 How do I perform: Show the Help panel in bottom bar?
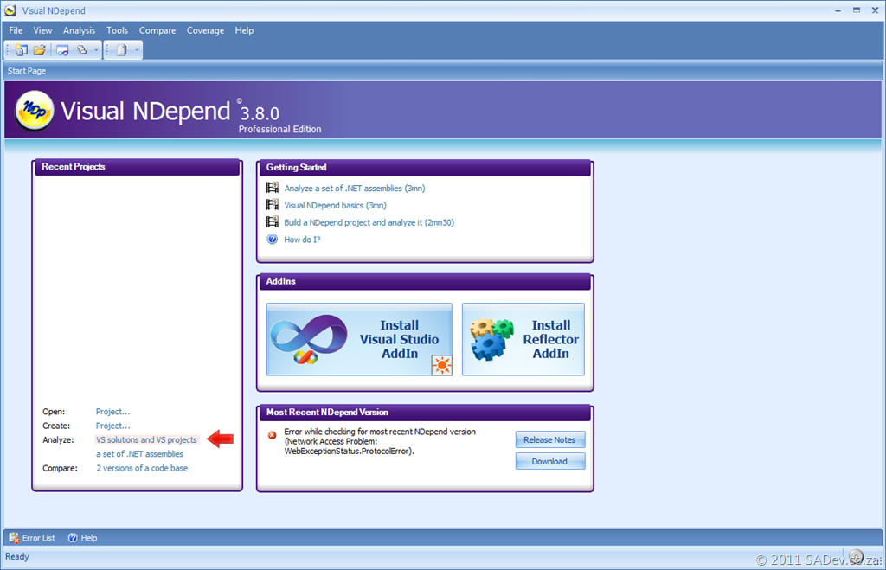point(82,538)
